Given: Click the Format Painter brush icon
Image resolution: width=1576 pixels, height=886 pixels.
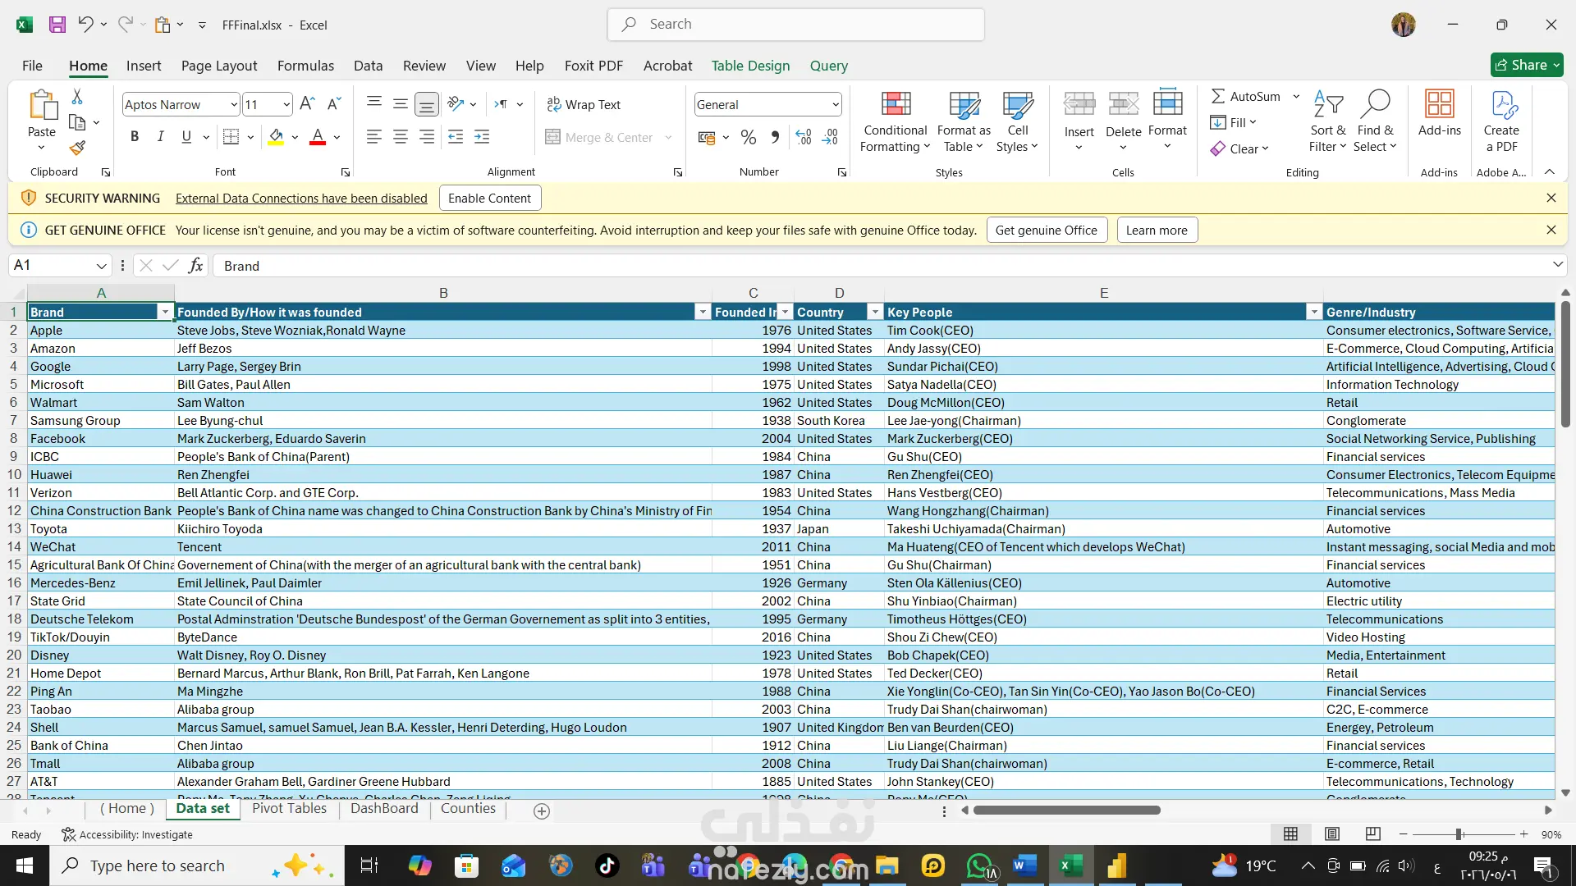Looking at the screenshot, I should [77, 148].
